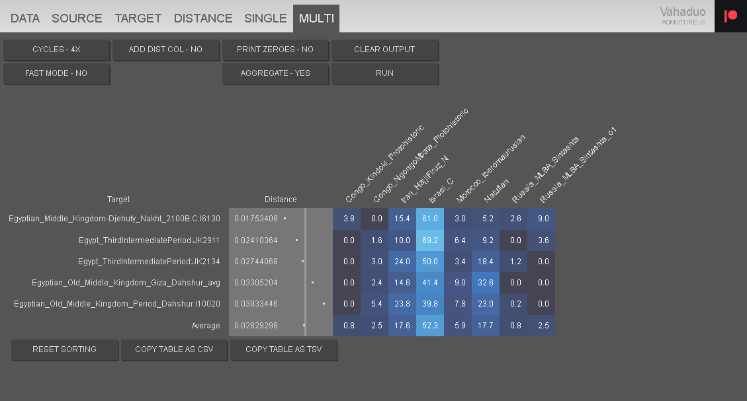Click the Vahaduo Admixture JS logo
This screenshot has width=747, height=401.
(683, 15)
